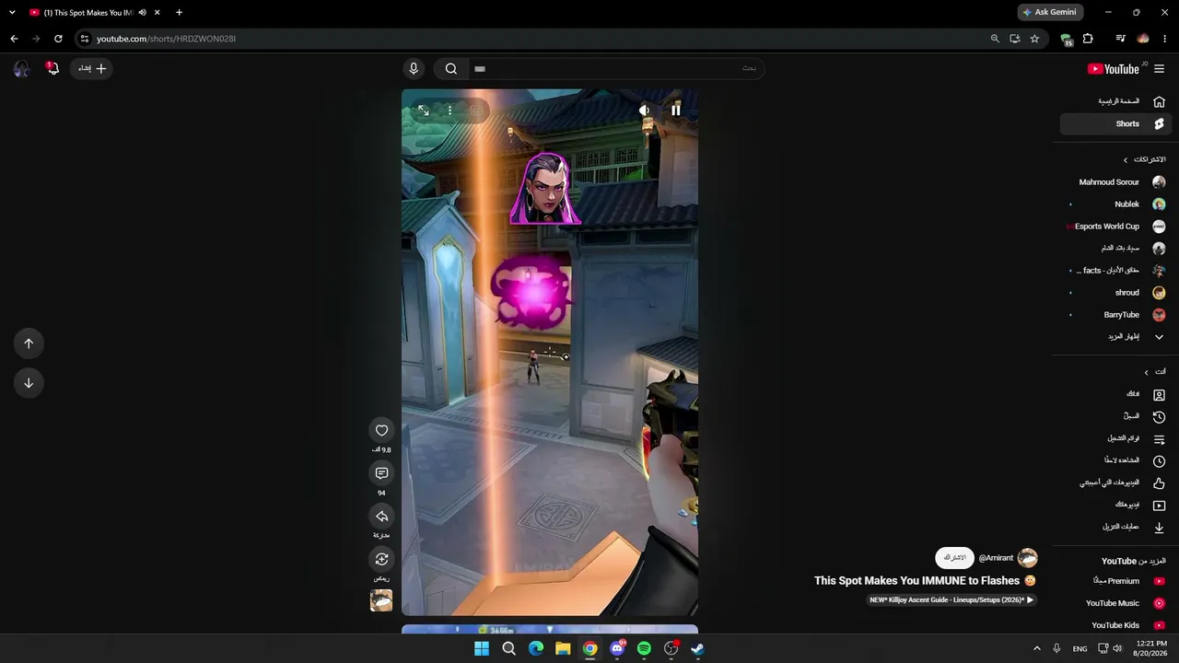Bookmark this page with the star

(x=1034, y=39)
